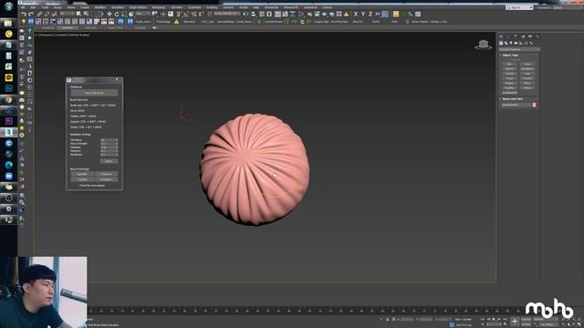Open the Graph Editors menu
Image resolution: width=584 pixels, height=328 pixels.
click(138, 7)
